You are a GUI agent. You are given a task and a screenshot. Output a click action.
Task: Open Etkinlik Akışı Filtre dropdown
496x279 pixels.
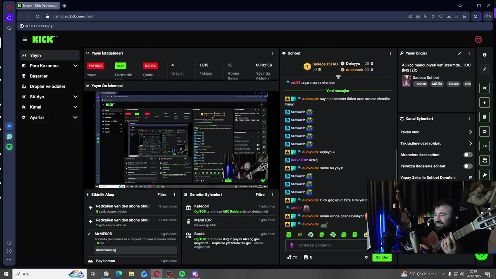(x=162, y=195)
